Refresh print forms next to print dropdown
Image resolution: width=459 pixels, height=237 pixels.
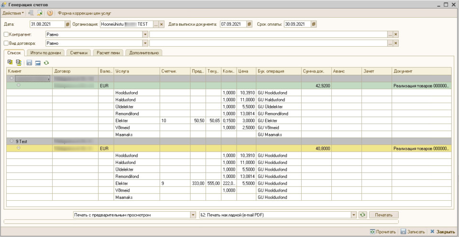362,215
